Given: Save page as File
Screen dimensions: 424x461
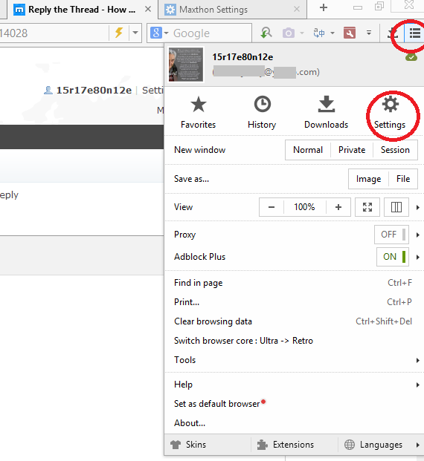Looking at the screenshot, I should tap(403, 179).
